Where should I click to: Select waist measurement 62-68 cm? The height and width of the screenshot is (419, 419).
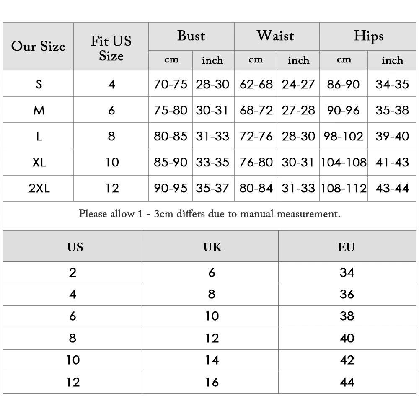(256, 84)
